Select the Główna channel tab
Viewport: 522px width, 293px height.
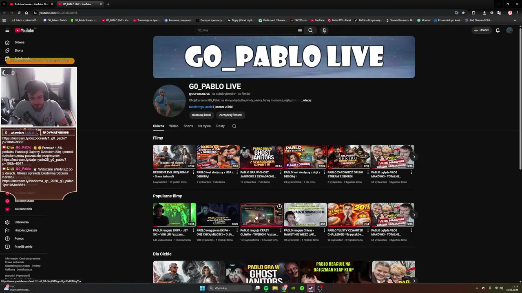click(158, 126)
